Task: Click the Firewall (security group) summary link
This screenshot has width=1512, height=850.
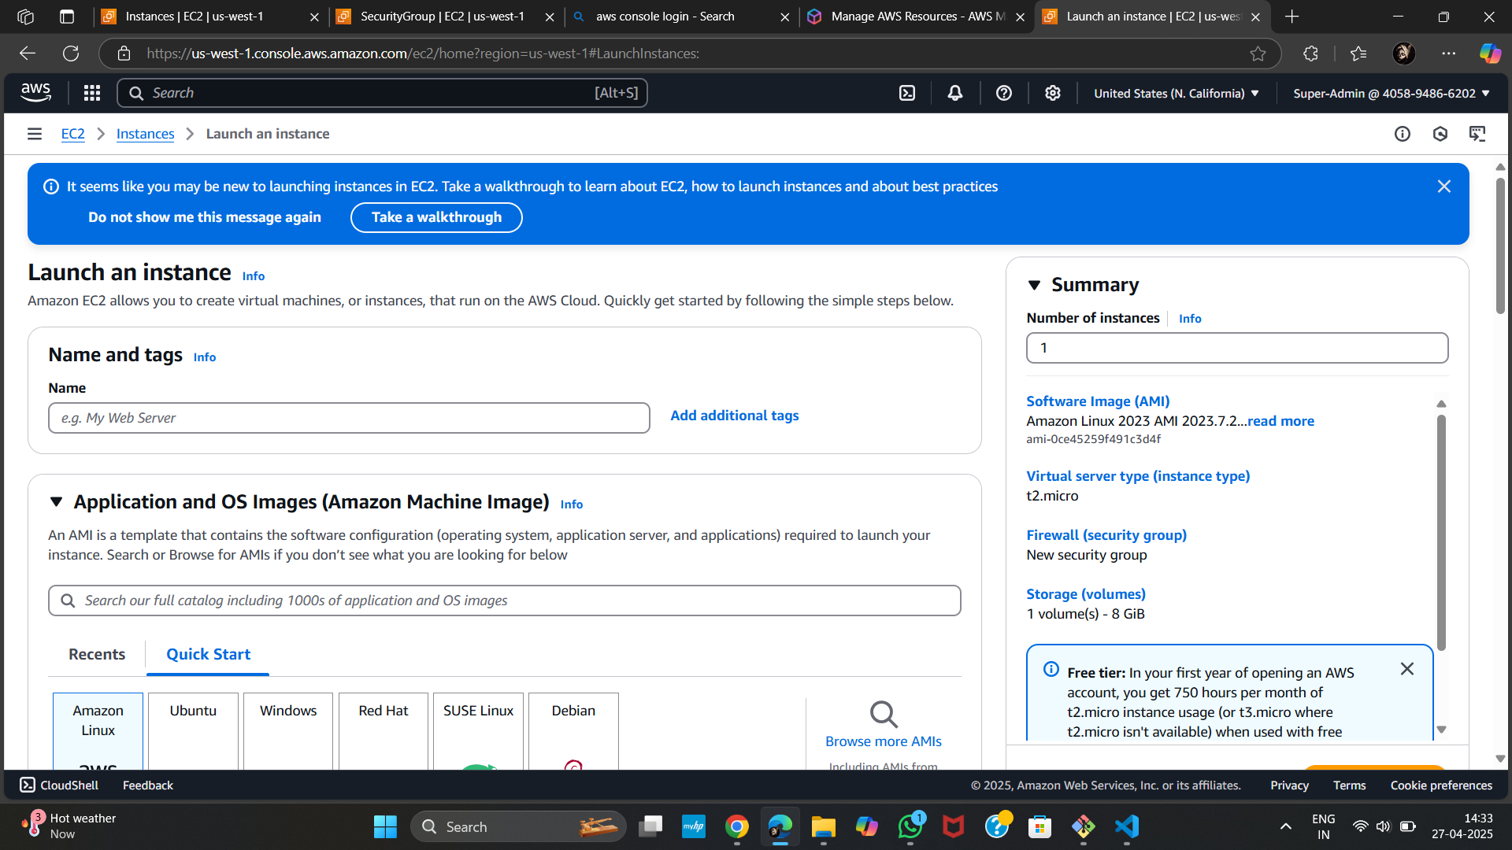Action: pos(1106,535)
